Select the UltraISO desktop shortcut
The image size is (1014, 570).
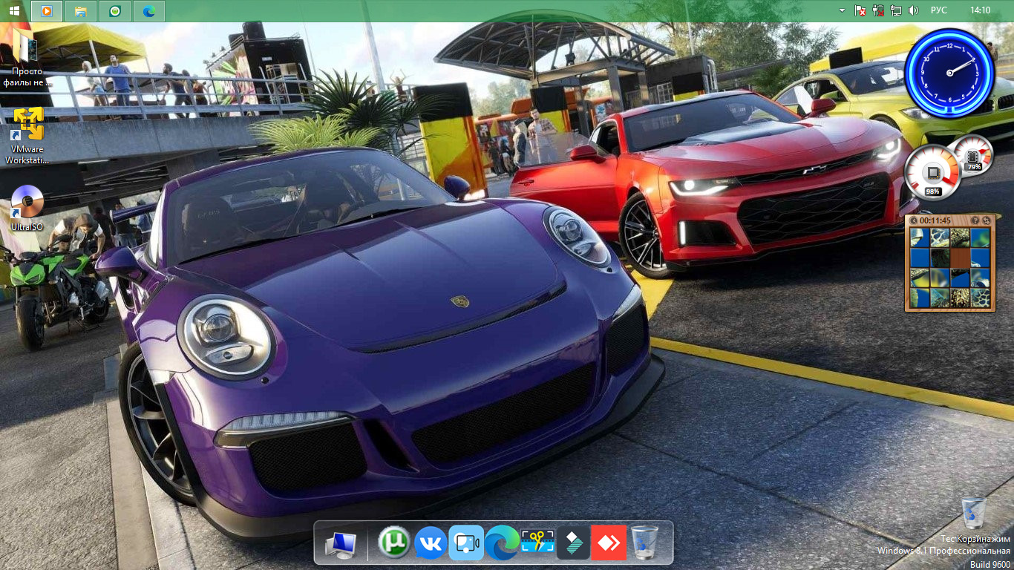(27, 208)
